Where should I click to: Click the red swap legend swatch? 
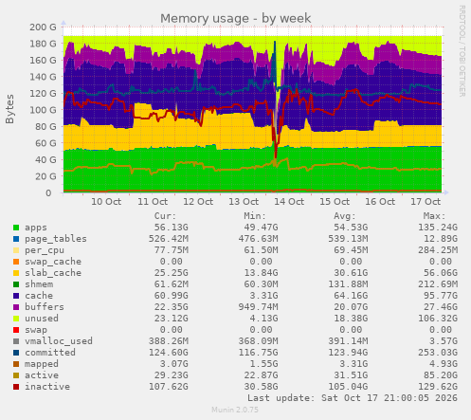pyautogui.click(x=16, y=330)
